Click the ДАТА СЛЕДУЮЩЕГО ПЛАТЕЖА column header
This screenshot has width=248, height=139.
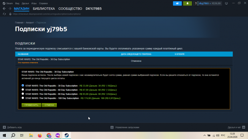[x=136, y=54]
